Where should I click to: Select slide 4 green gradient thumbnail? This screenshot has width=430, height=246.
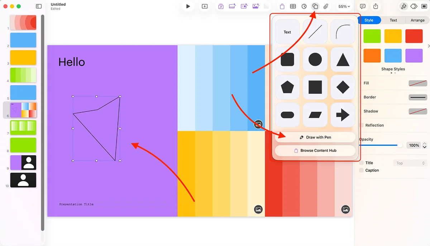click(23, 75)
